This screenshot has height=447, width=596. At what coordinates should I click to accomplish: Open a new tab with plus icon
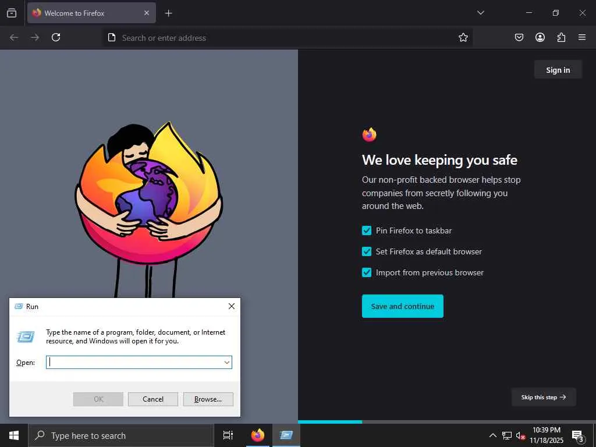coord(168,13)
